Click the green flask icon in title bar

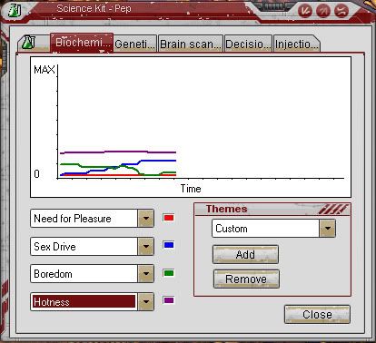15,11
